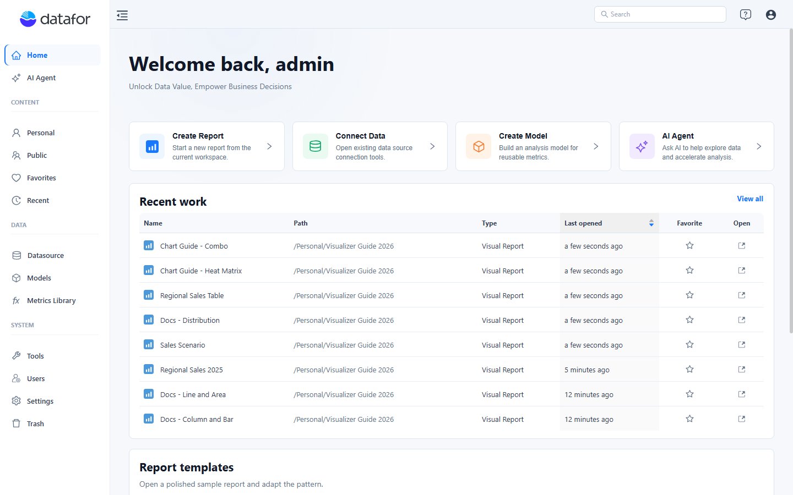Screen dimensions: 793x495
Task: Click the report icon beside Chart Guide - Heat Matrix
Action: (x=149, y=270)
